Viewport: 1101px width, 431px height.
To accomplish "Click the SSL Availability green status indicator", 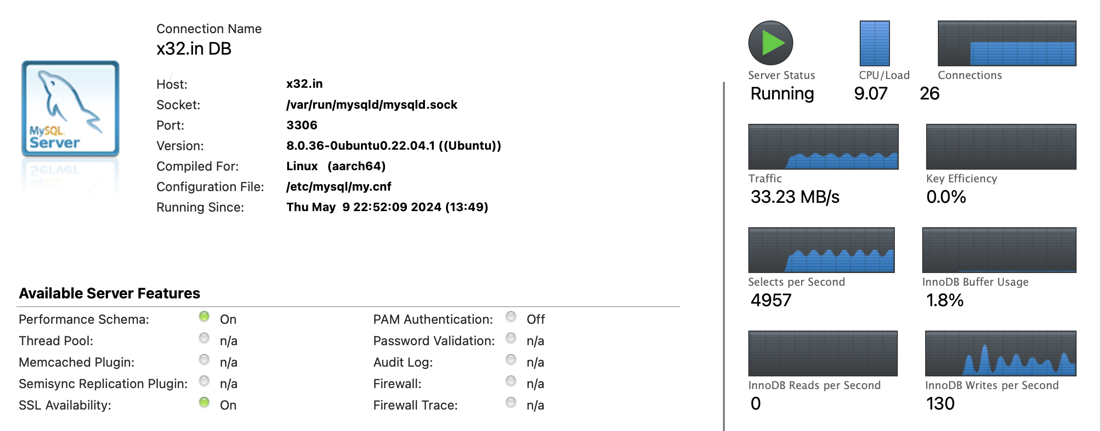I will tap(204, 403).
